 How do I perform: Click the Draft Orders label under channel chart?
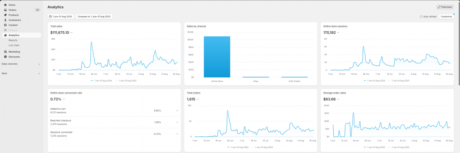[294, 81]
